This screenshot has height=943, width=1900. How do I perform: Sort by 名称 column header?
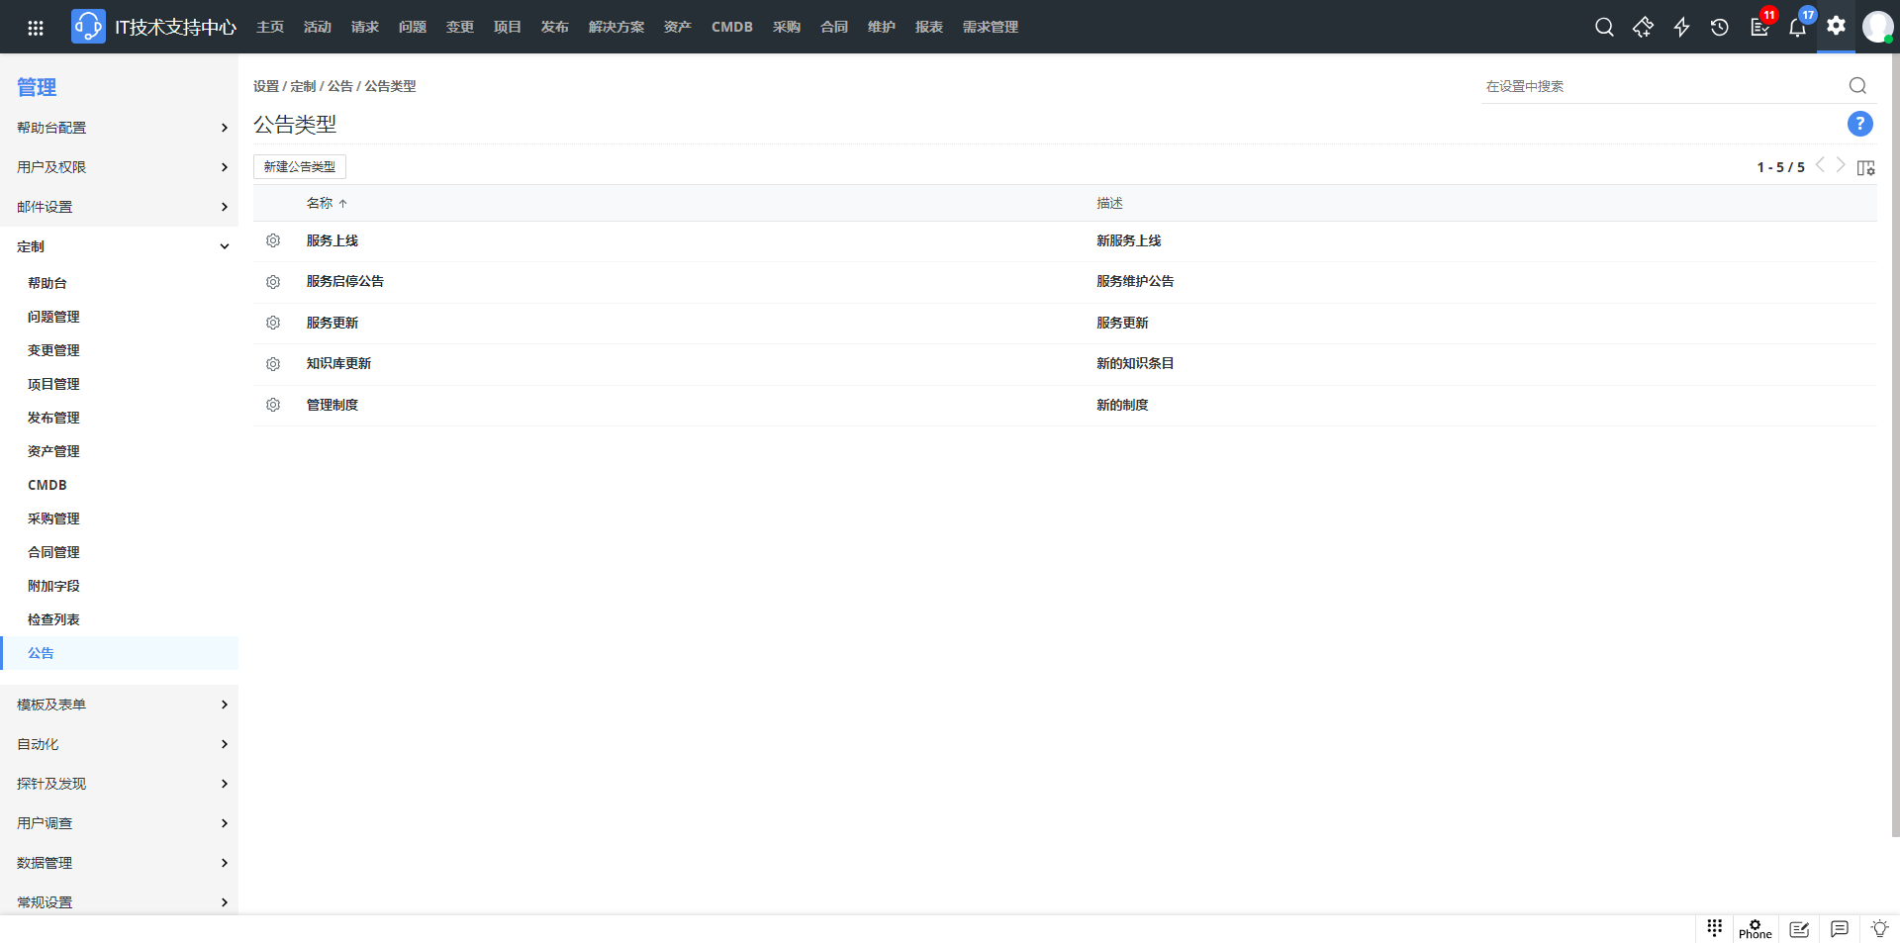click(320, 203)
